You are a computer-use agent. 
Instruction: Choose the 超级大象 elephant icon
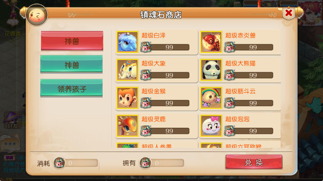[127, 70]
